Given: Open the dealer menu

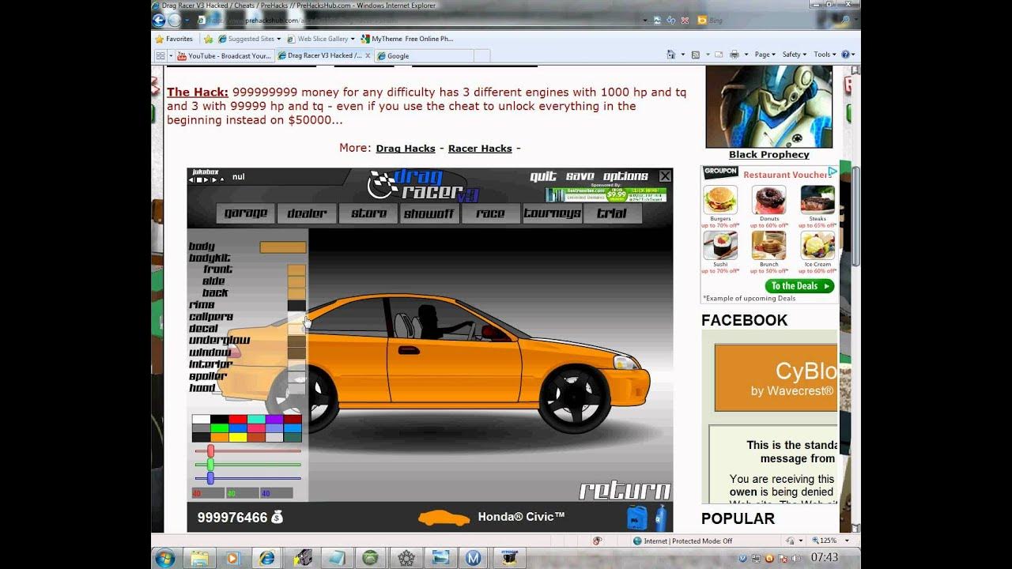Looking at the screenshot, I should [x=307, y=213].
